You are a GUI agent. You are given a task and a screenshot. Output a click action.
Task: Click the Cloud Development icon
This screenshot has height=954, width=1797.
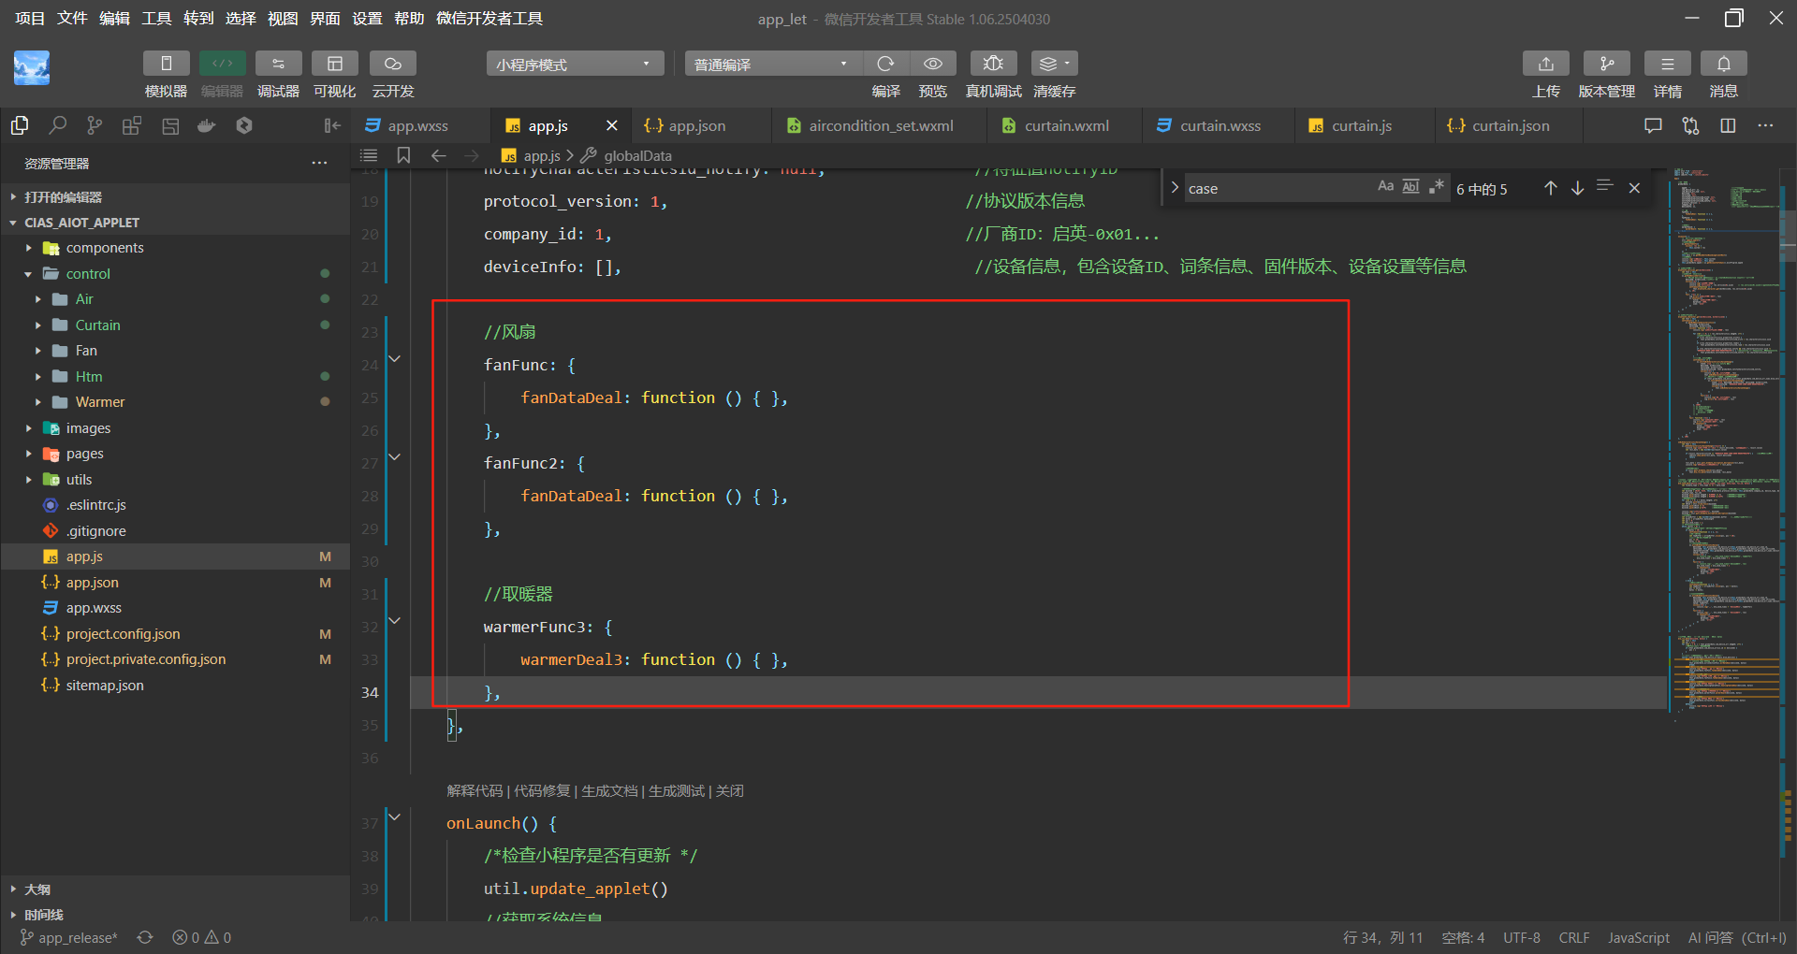click(392, 64)
